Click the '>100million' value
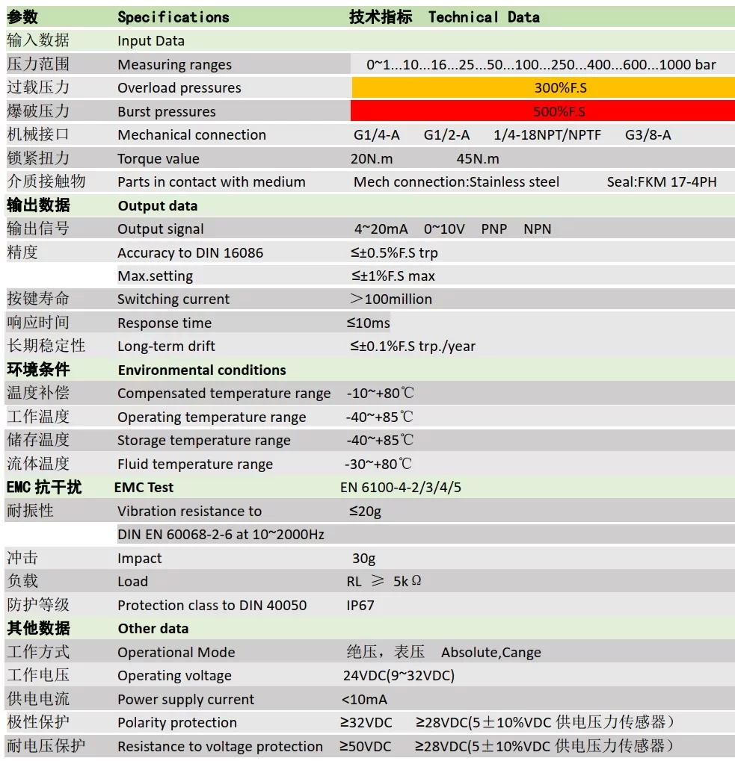735x761 pixels. click(391, 299)
